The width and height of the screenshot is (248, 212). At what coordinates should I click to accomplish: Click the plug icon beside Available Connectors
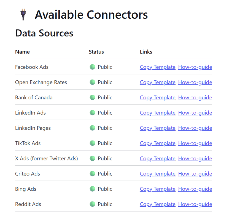click(x=23, y=14)
